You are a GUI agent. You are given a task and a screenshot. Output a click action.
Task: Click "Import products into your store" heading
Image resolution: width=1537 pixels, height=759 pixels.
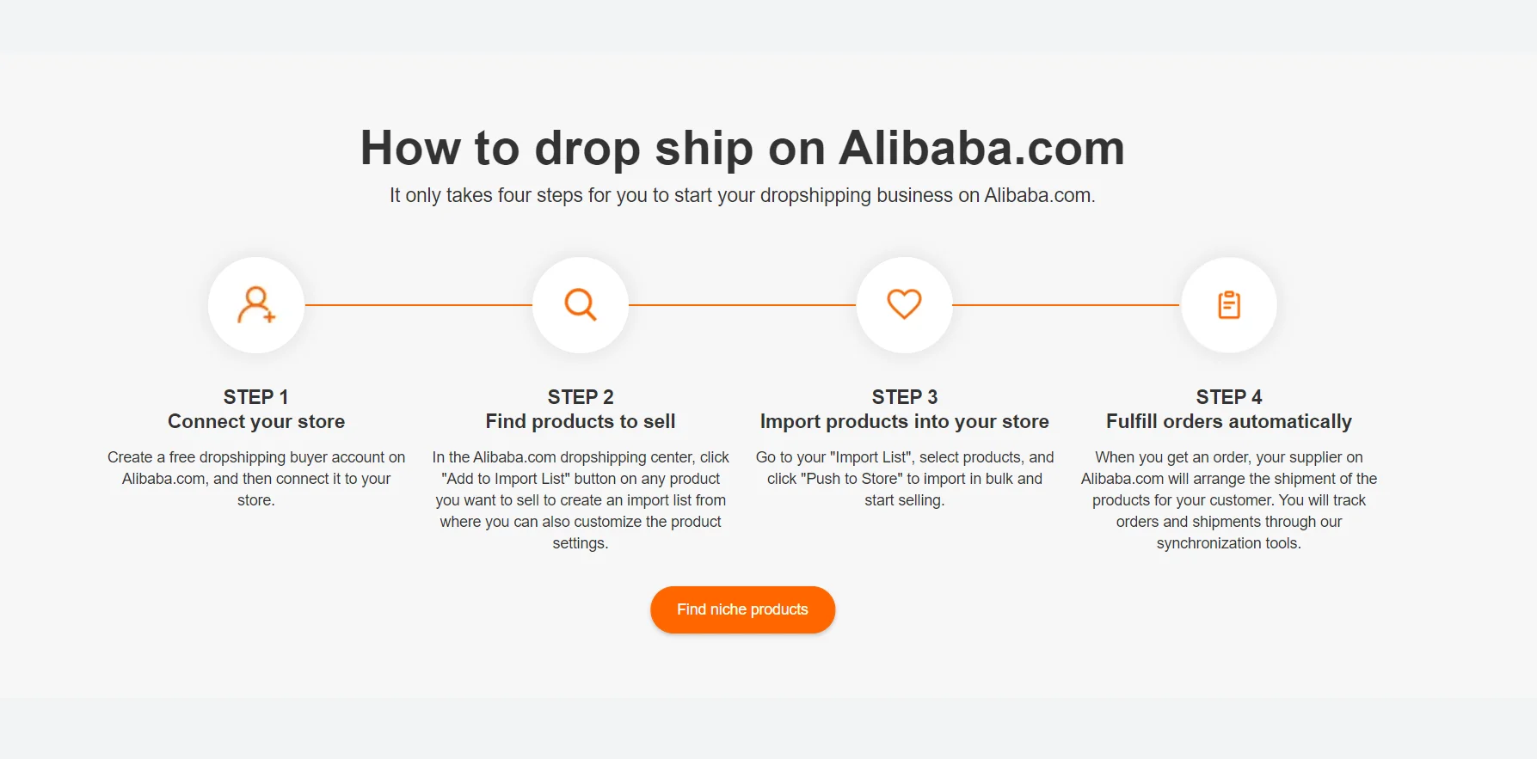click(x=905, y=421)
